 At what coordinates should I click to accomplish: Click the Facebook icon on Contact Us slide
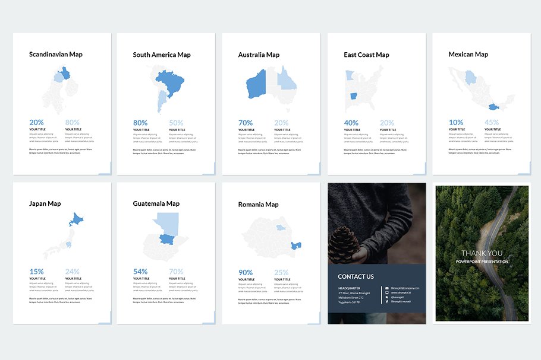(387, 302)
